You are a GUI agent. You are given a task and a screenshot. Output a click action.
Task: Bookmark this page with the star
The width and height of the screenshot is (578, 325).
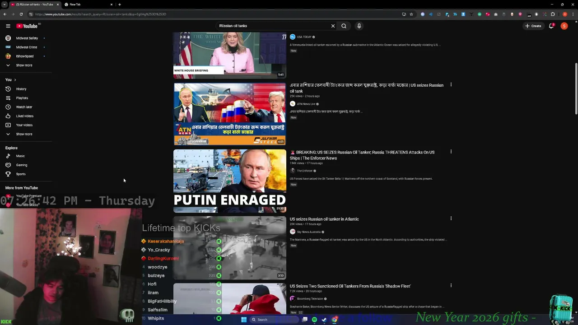(411, 14)
